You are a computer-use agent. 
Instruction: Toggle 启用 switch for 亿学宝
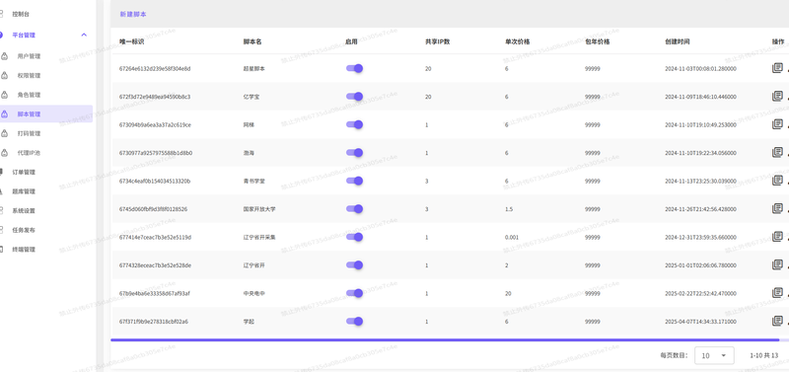[354, 97]
